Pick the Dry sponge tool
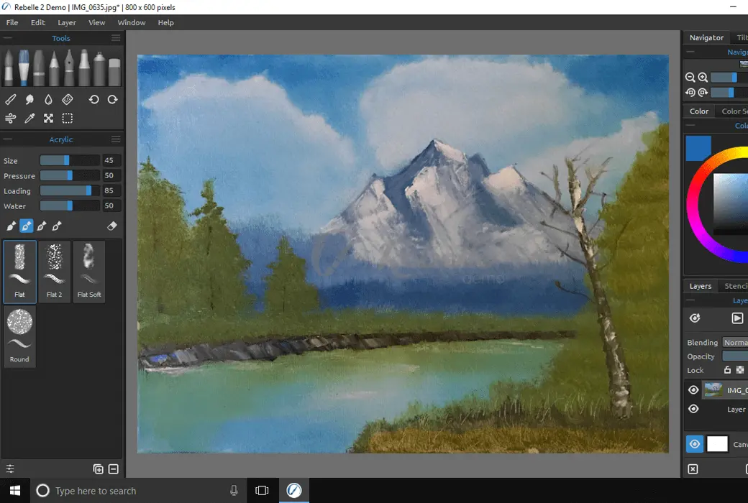Screen dimensions: 748x503 (68, 99)
